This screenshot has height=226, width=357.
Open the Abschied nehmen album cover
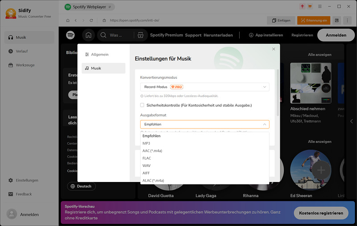click(311, 83)
